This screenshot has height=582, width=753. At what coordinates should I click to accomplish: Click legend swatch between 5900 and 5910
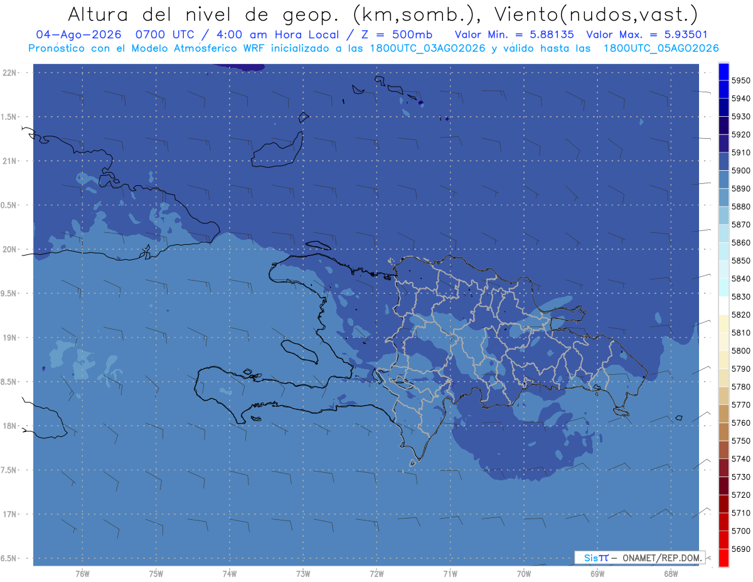click(724, 161)
